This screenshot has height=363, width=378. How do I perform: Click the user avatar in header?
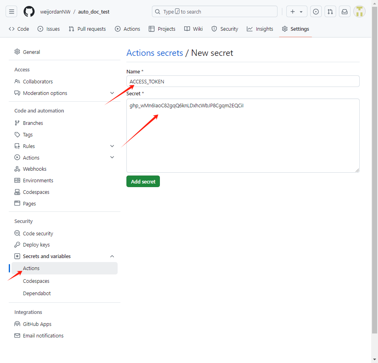click(359, 12)
